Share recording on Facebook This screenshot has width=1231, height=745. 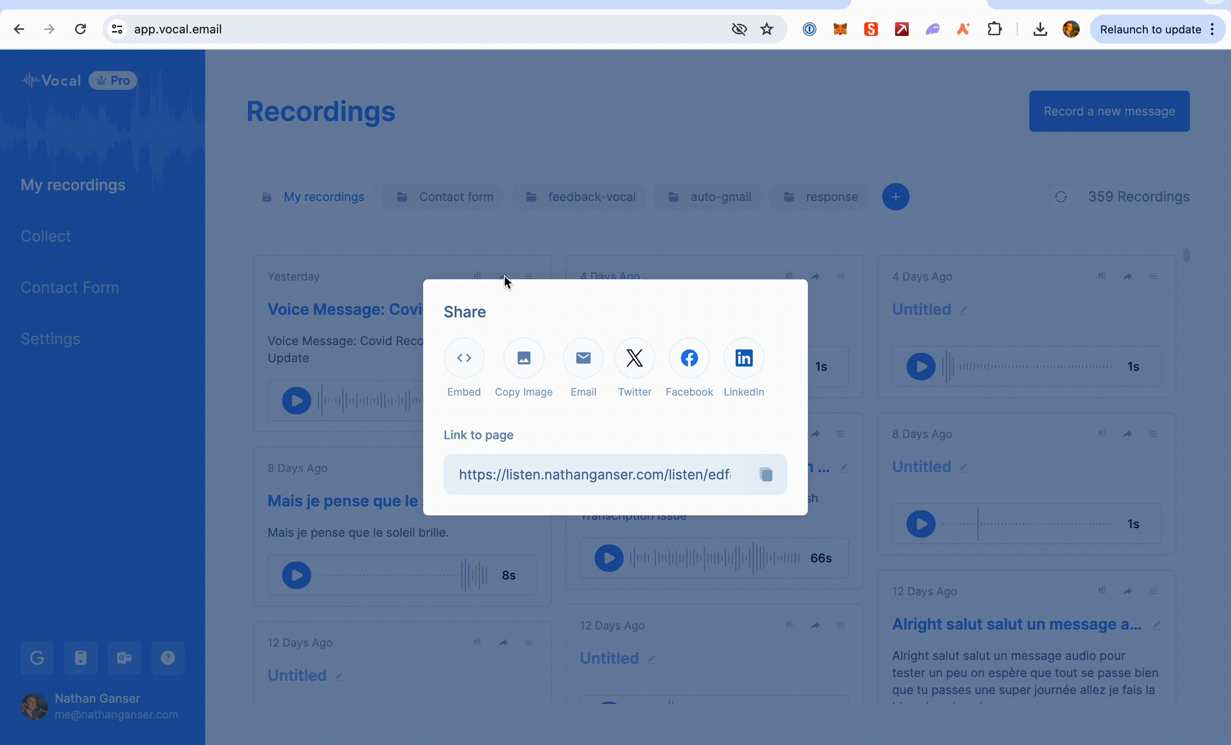pyautogui.click(x=689, y=358)
